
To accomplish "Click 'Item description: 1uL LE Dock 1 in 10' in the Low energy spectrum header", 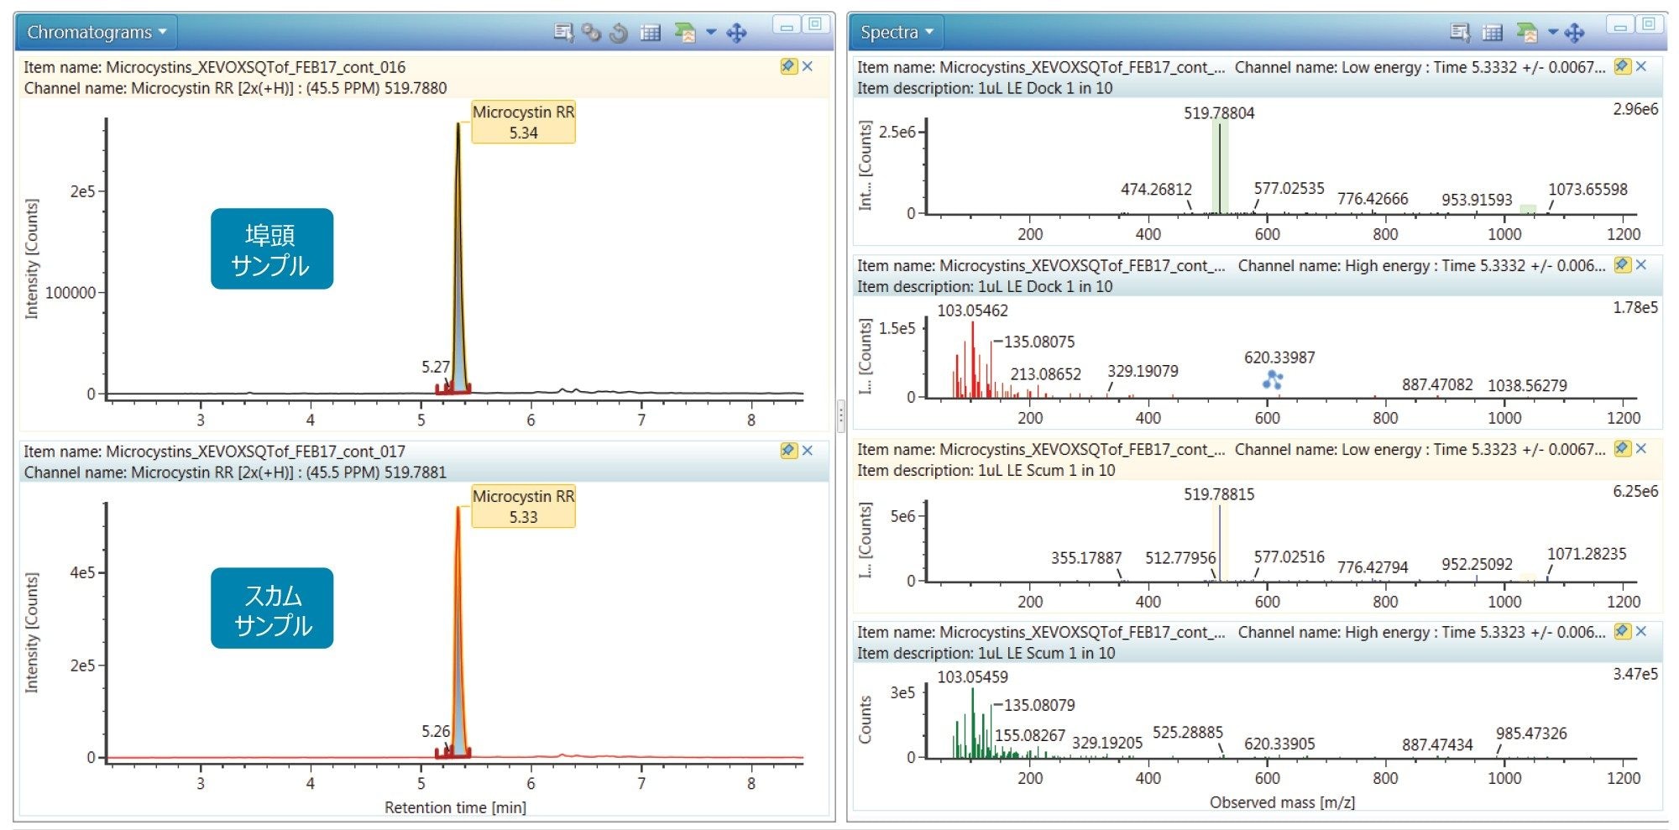I will click(x=984, y=88).
